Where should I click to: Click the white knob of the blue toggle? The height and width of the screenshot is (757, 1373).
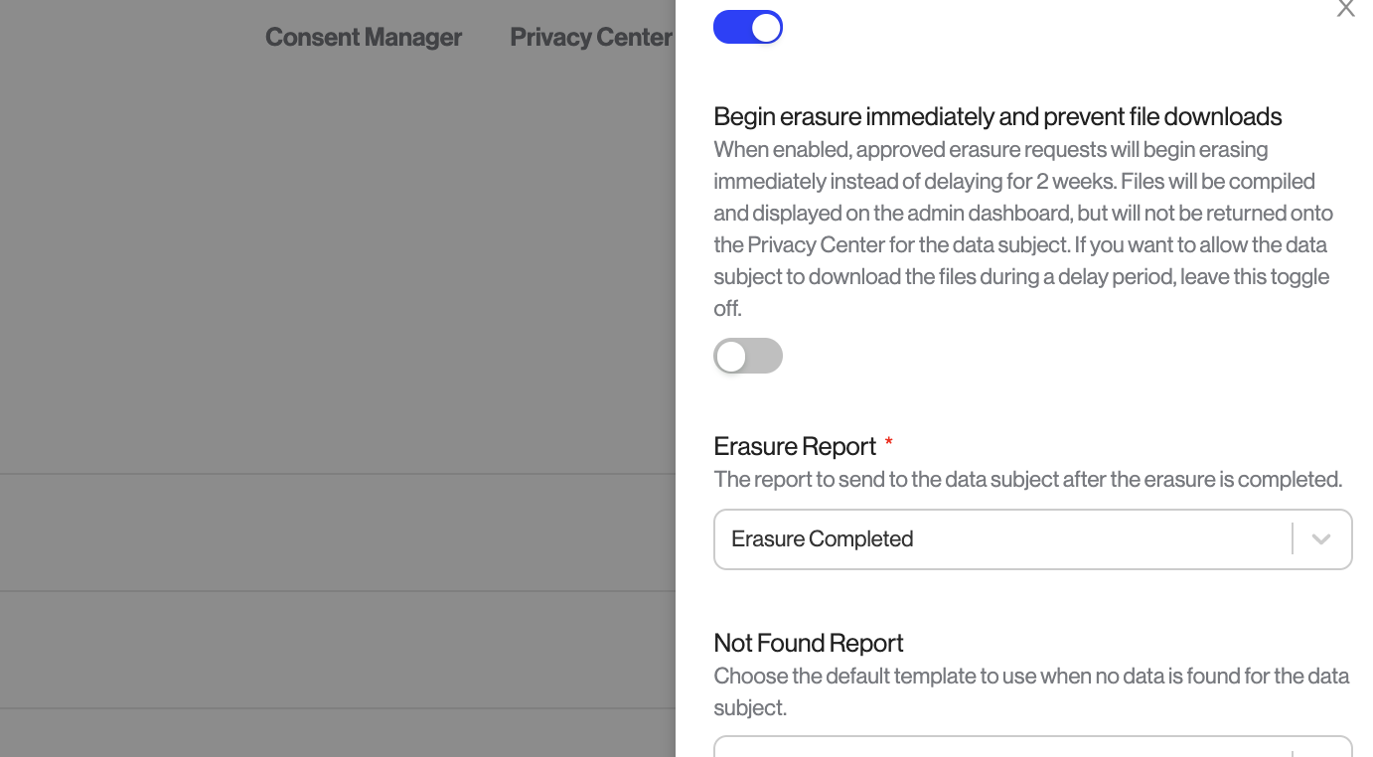point(766,28)
